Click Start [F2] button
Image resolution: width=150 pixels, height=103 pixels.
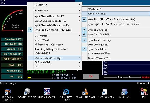[12, 65]
